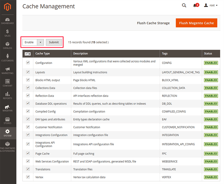Click the Submit button
Viewport: 224px width, 184px height.
pyautogui.click(x=54, y=42)
